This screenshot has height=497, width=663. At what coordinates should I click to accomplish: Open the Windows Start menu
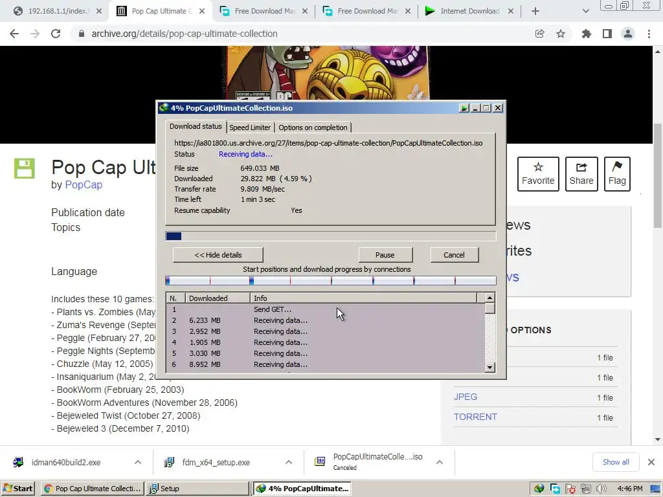[17, 489]
